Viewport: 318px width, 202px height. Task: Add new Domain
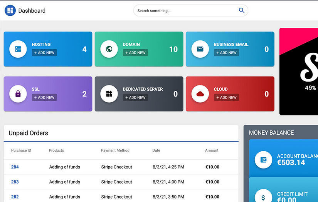(135, 53)
